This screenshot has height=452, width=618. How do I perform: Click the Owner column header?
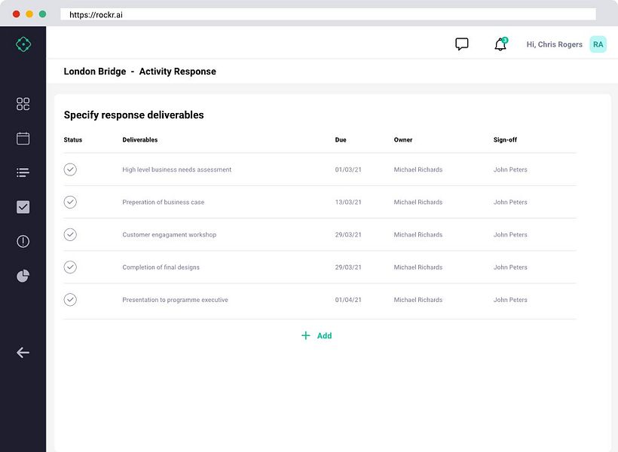click(402, 140)
